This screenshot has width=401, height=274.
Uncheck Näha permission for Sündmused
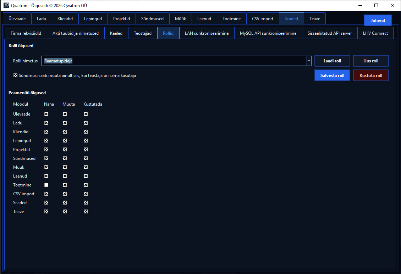pyautogui.click(x=46, y=158)
